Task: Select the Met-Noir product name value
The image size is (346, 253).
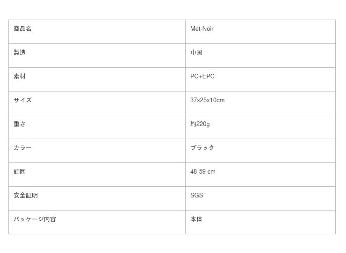Action: (202, 29)
